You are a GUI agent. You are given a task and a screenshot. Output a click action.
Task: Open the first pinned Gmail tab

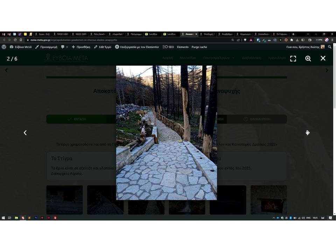pyautogui.click(x=3, y=34)
